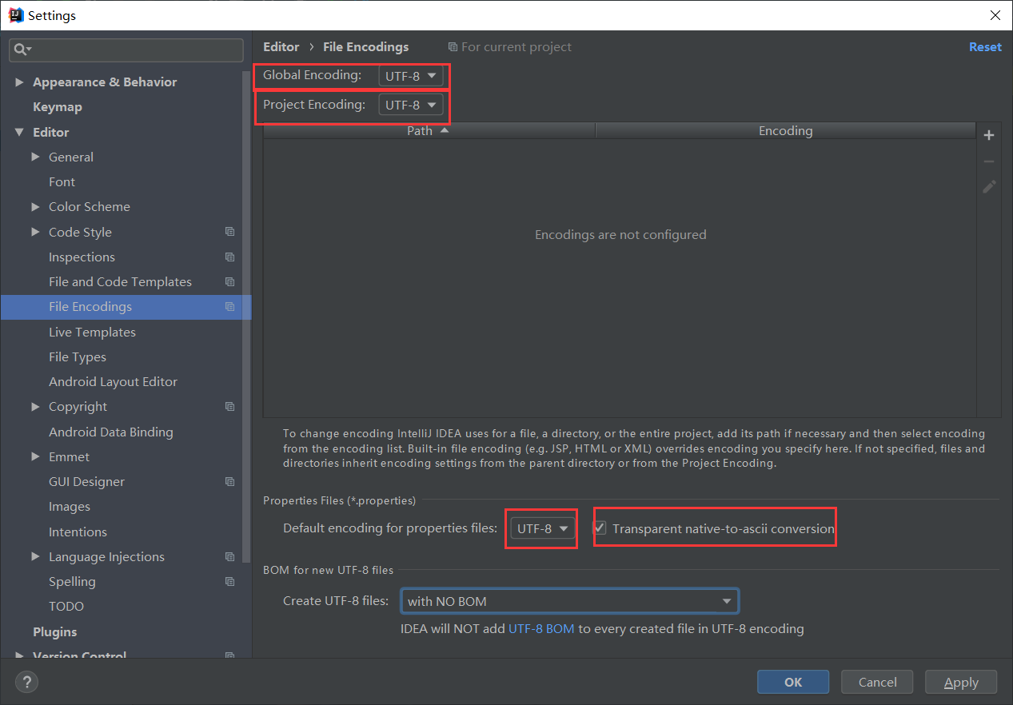Expand the Appearance & Behavior section
This screenshot has width=1013, height=705.
(x=19, y=82)
